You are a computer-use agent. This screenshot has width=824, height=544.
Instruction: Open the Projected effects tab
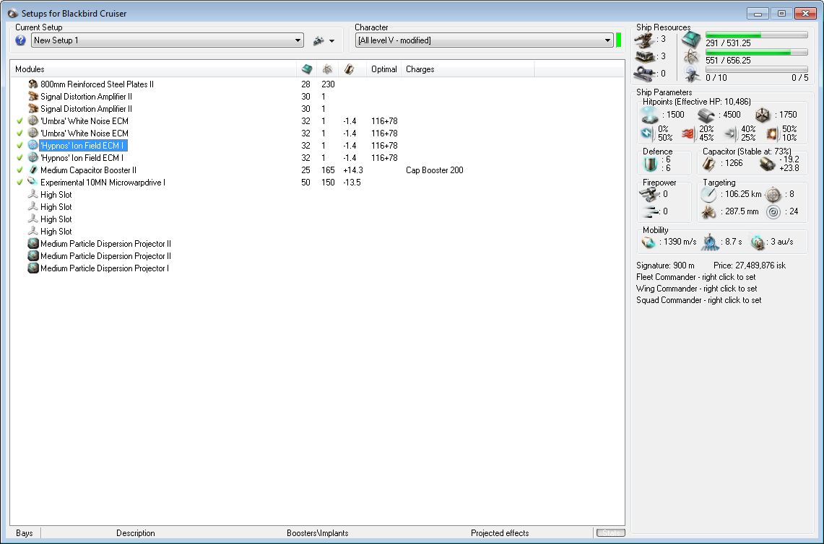500,533
